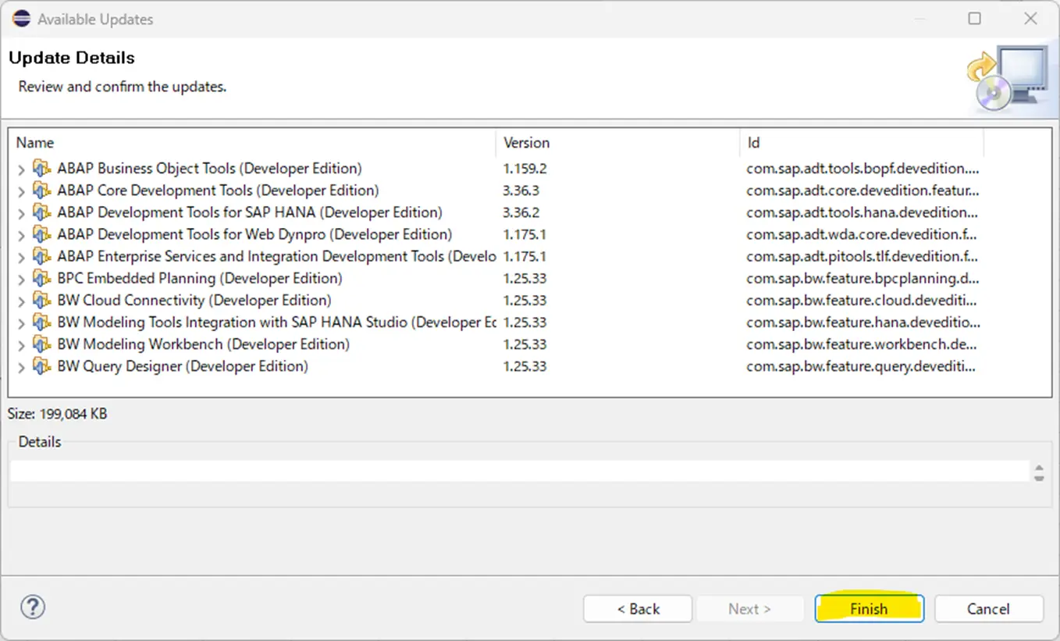Expand ABAP Business Object Tools row
The height and width of the screenshot is (641, 1060).
pyautogui.click(x=21, y=169)
